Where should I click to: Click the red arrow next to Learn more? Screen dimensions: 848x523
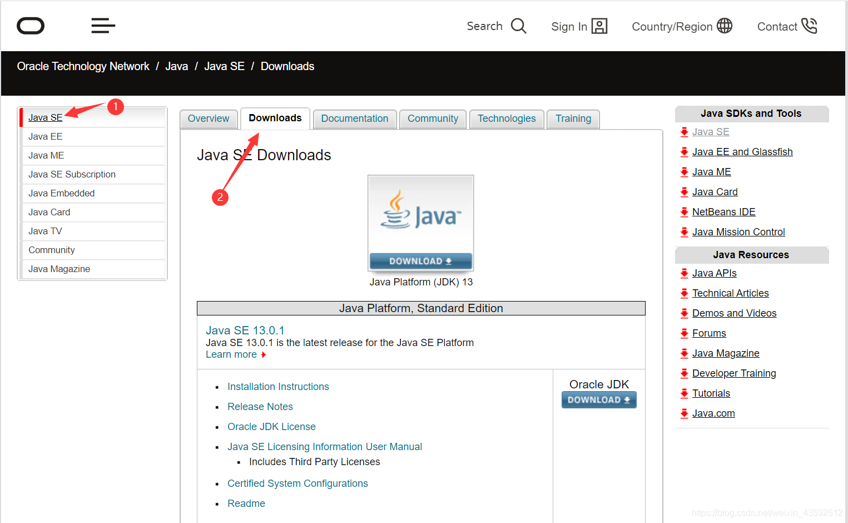pos(264,355)
